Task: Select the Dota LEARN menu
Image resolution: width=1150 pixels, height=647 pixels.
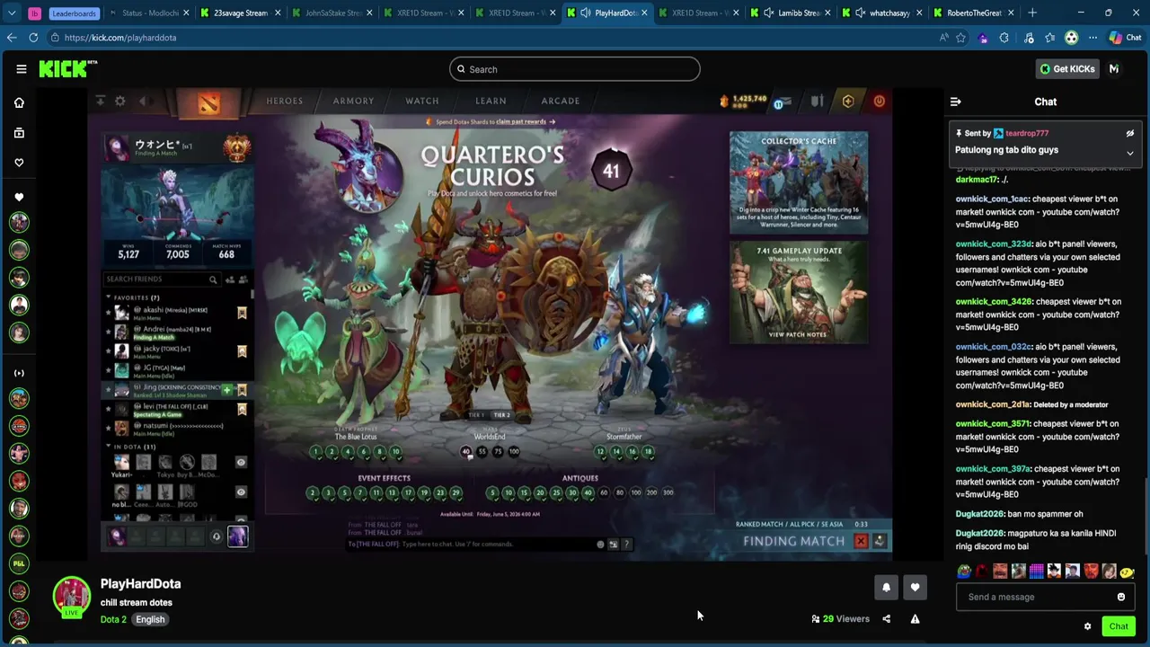Action: (491, 101)
